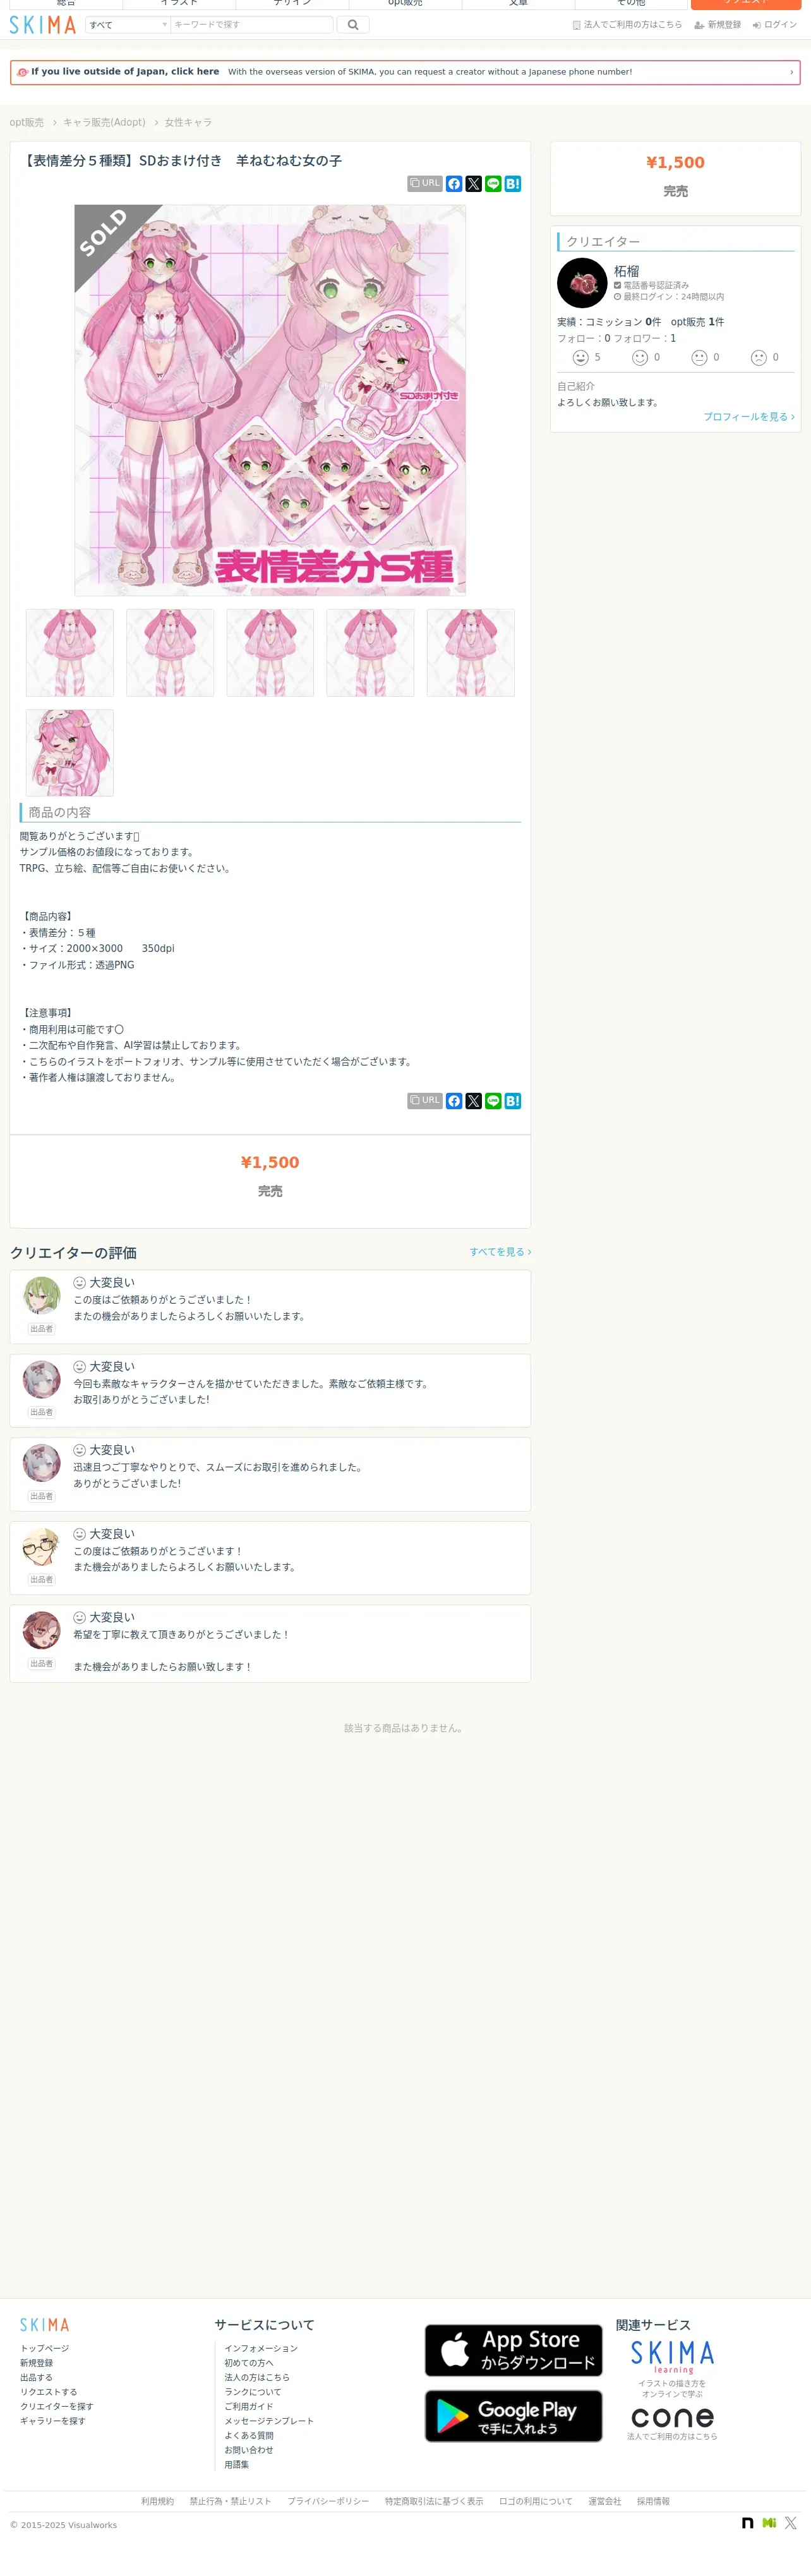Image resolution: width=811 pixels, height=2576 pixels.
Task: Select the first small preview thumbnail
Action: (70, 653)
